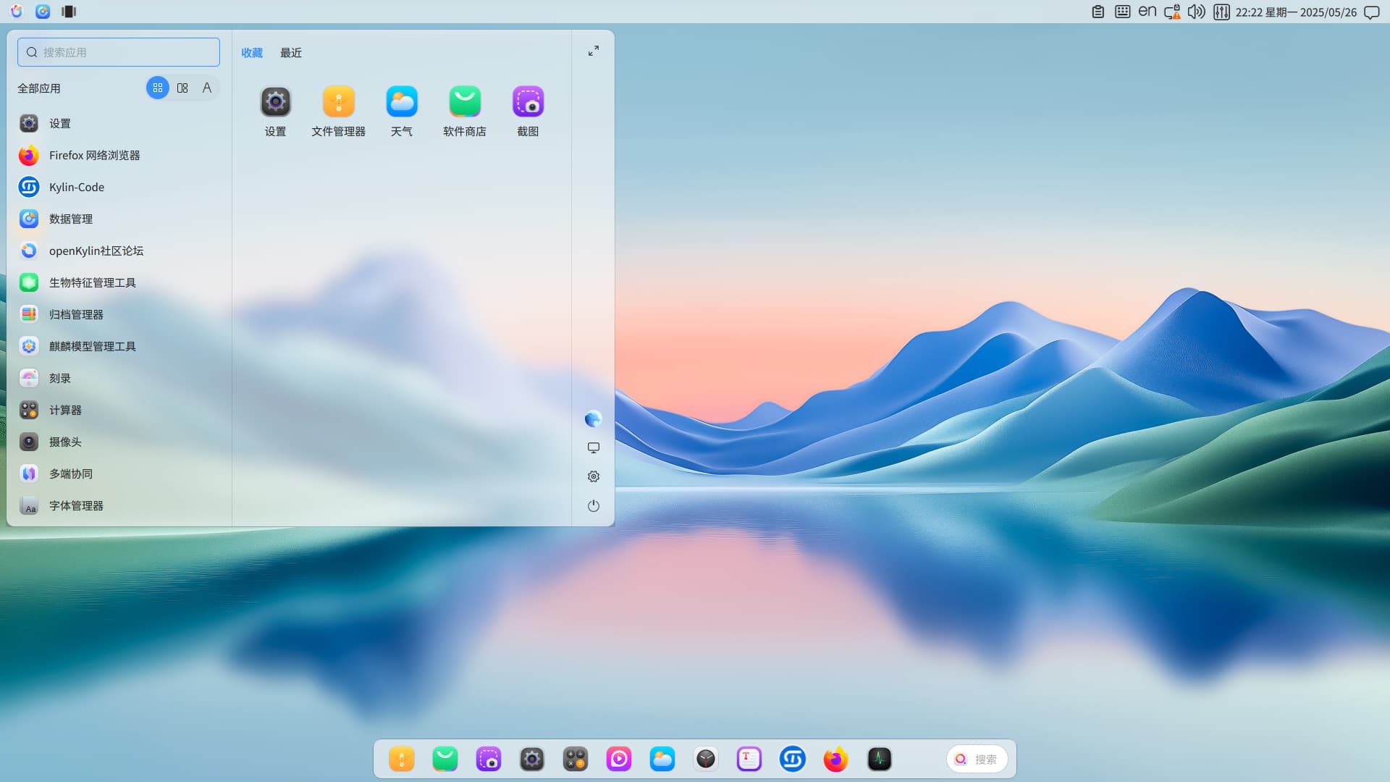This screenshot has width=1390, height=782.
Task: Expand start menu to fullscreen
Action: [593, 51]
